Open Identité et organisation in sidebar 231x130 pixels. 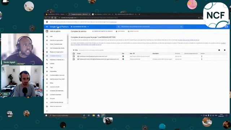point(56,40)
